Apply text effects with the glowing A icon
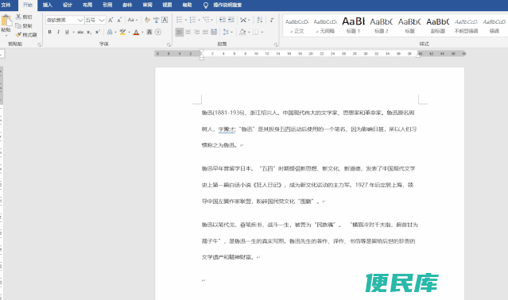The height and width of the screenshot is (300, 508). pos(110,32)
